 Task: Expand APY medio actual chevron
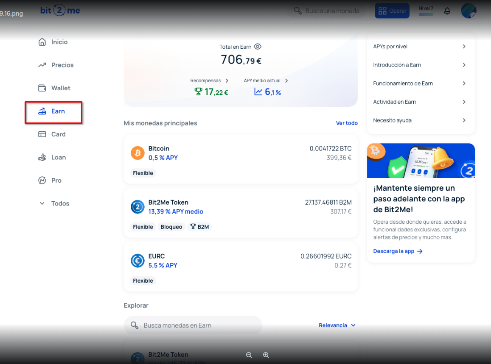286,81
